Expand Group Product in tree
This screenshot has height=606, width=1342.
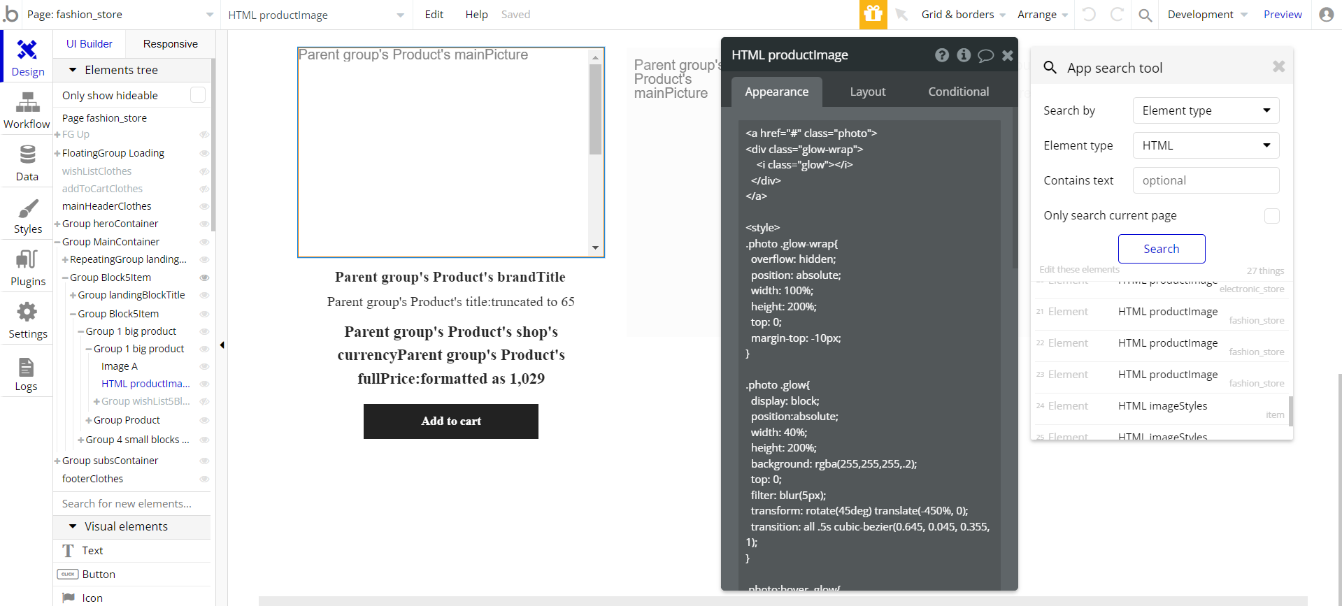[x=89, y=420]
